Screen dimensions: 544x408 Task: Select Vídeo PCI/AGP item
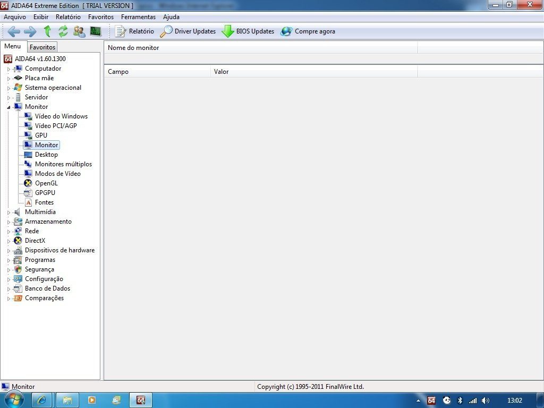pyautogui.click(x=56, y=125)
